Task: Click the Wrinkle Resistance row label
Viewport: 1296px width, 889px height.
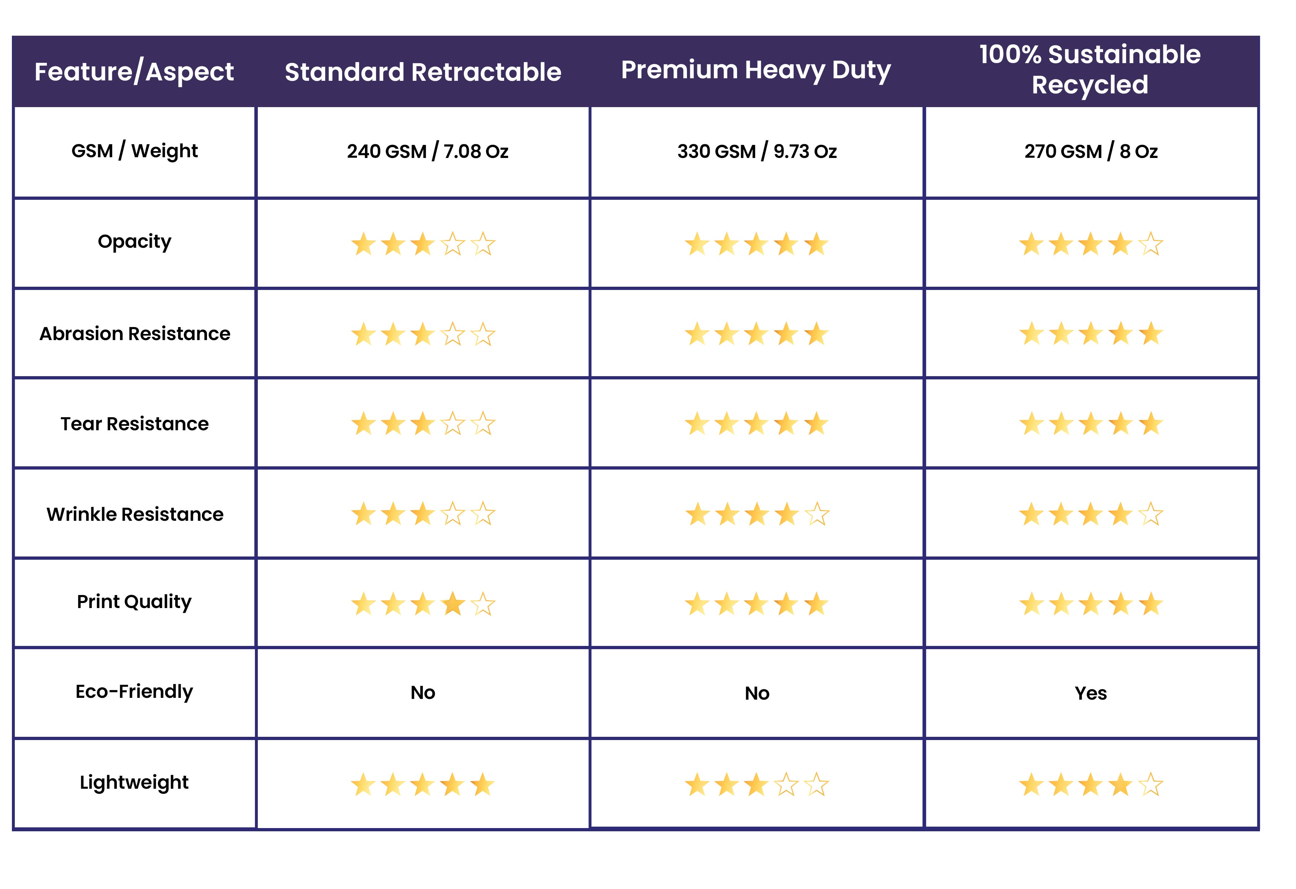Action: 135,514
